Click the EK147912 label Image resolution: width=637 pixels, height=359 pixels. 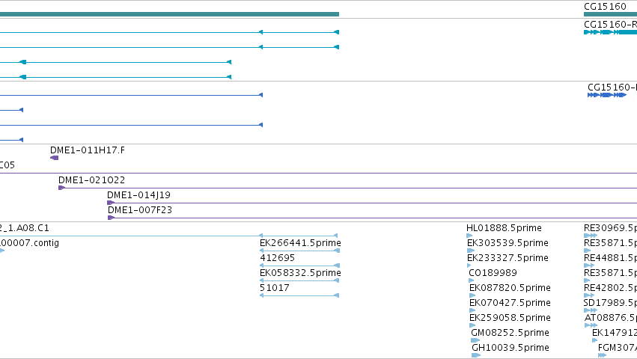pos(615,333)
